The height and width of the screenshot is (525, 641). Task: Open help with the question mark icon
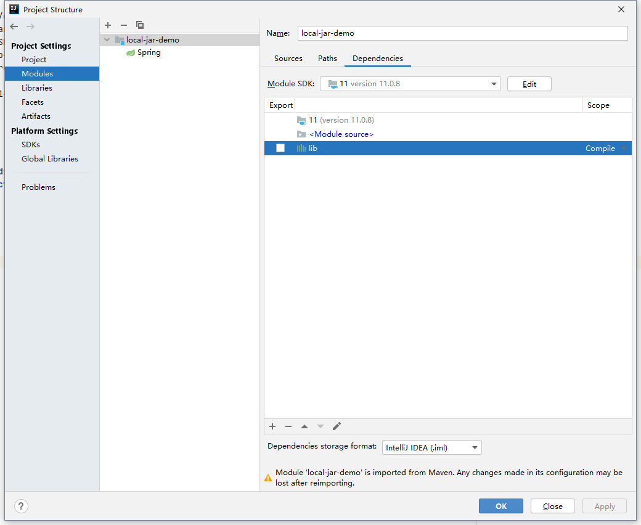point(21,506)
